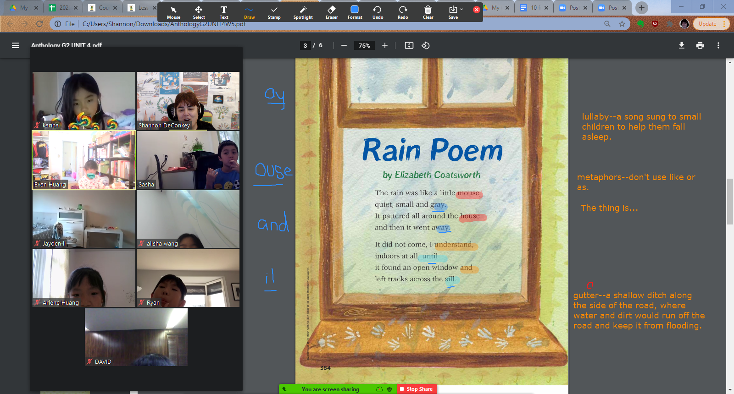Image resolution: width=734 pixels, height=394 pixels.
Task: Choose the Select annotation tool
Action: click(199, 12)
